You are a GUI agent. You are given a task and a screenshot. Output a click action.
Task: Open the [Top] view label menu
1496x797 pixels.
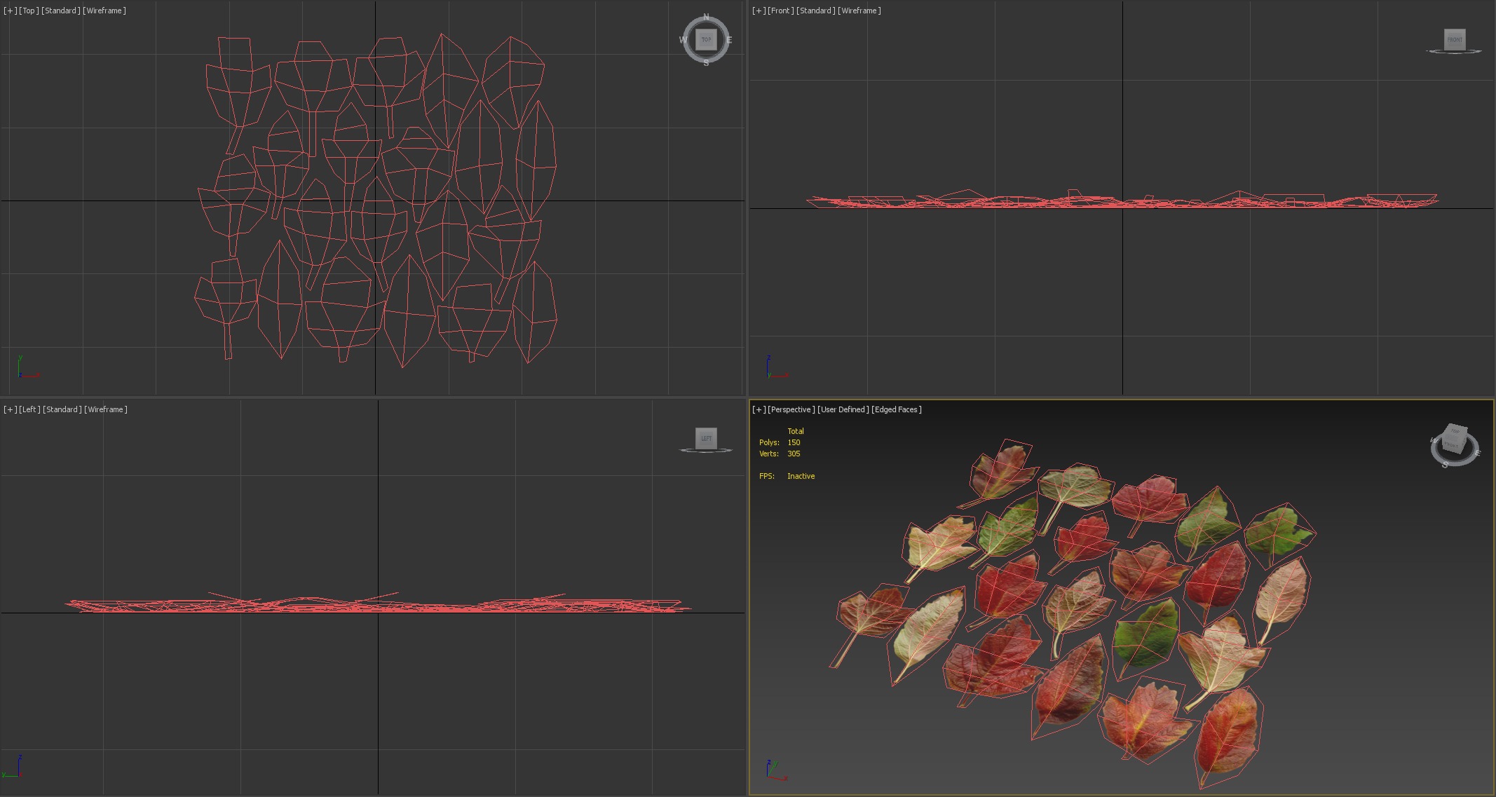(29, 11)
